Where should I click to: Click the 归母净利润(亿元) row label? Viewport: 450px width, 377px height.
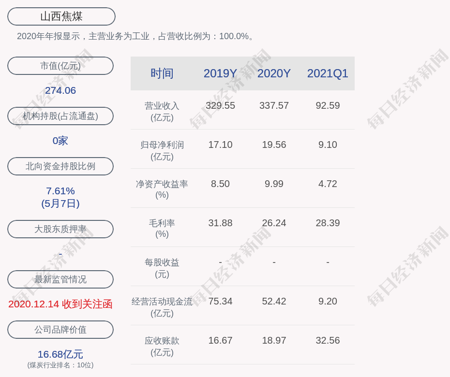(162, 151)
